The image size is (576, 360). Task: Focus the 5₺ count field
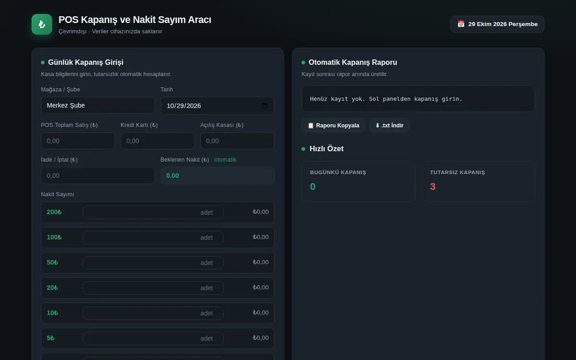(x=153, y=338)
